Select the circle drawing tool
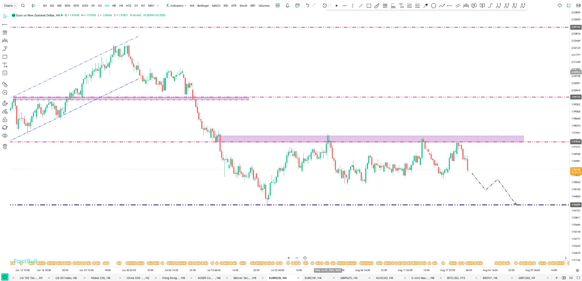Image resolution: width=582 pixels, height=281 pixels. [434, 5]
